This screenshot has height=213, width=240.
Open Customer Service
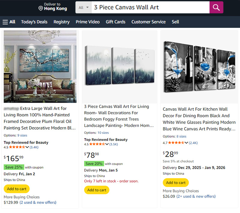(x=148, y=22)
